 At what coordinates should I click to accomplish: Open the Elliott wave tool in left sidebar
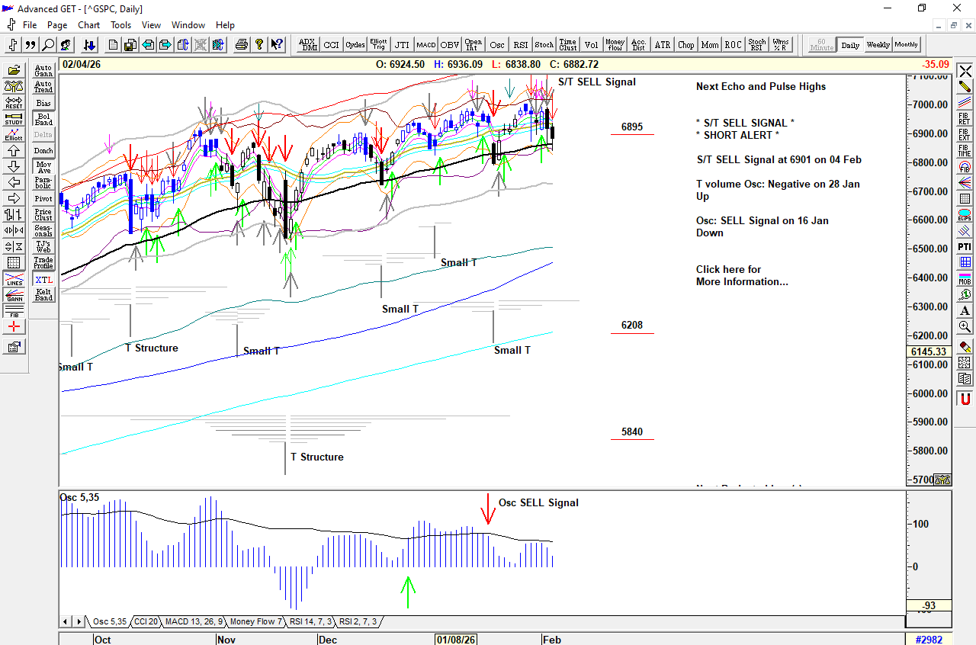(x=14, y=134)
